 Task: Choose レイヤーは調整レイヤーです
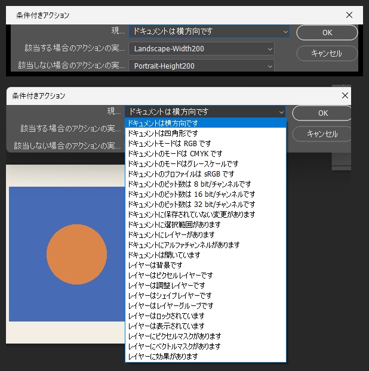205,286
